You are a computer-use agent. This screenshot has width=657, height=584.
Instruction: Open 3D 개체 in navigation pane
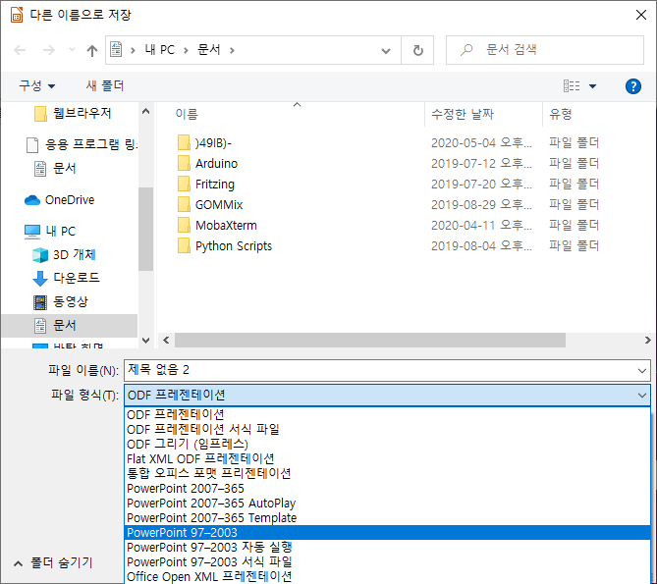64,254
